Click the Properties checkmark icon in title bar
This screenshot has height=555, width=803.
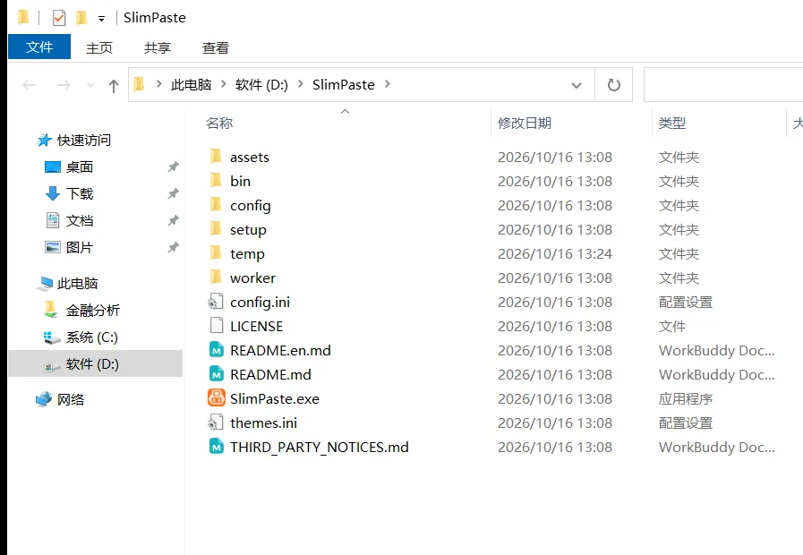[x=59, y=18]
